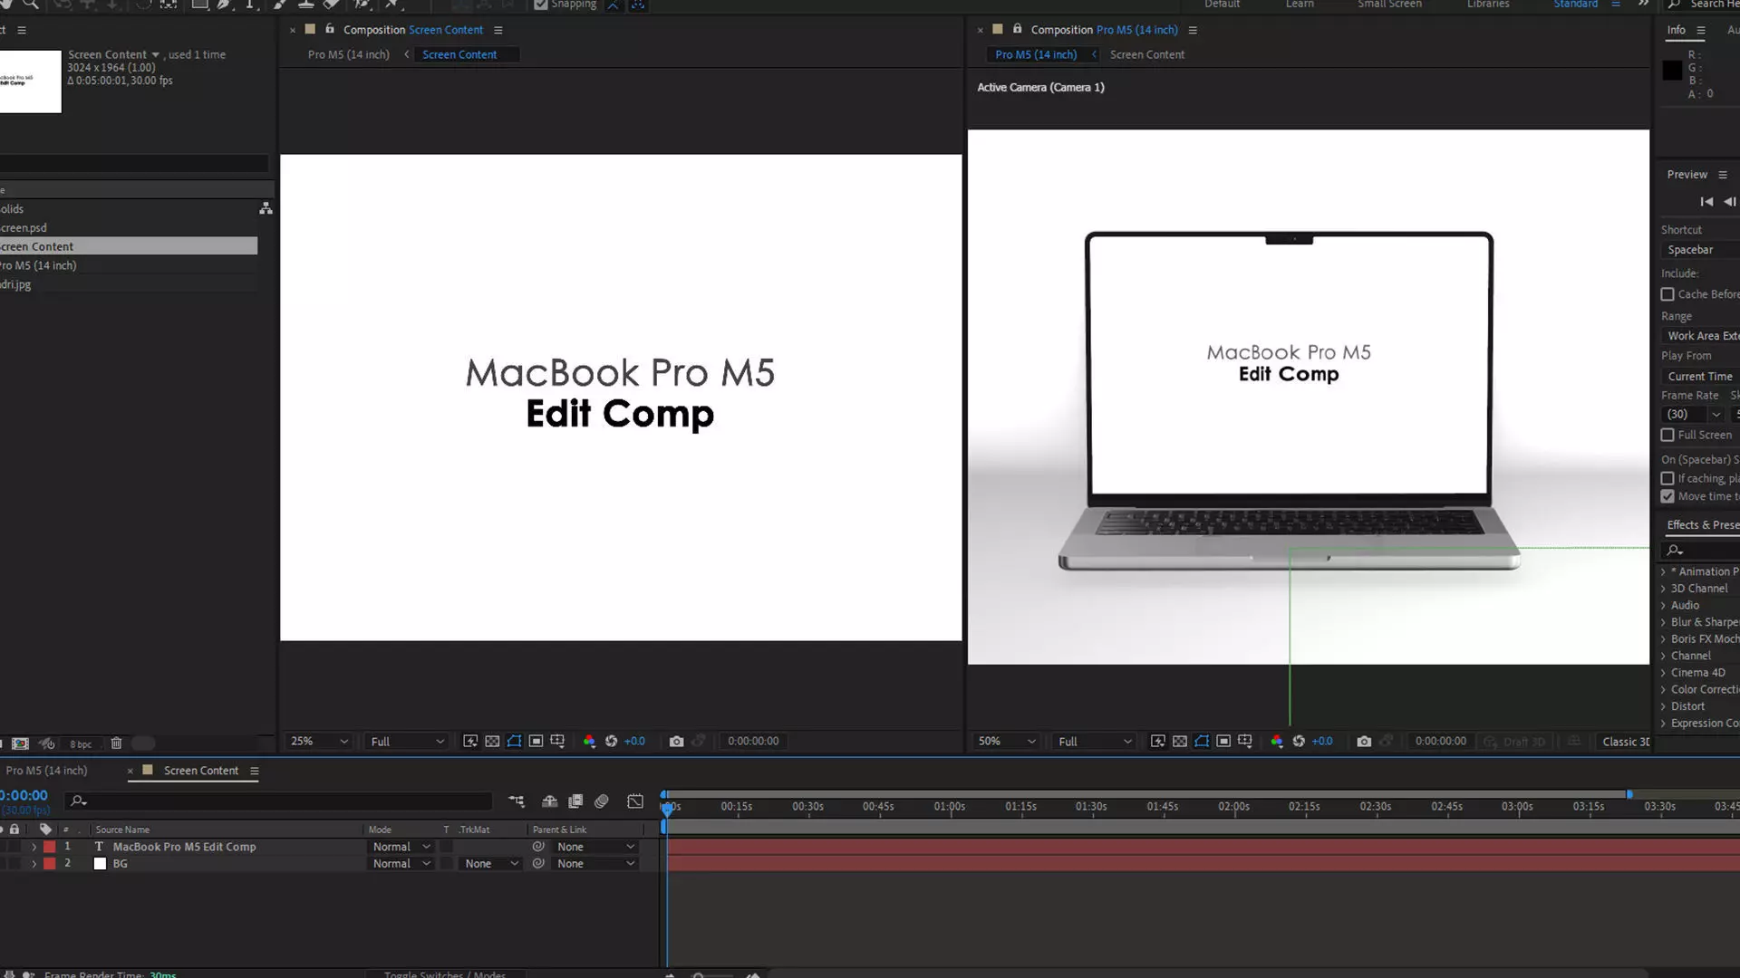The width and height of the screenshot is (1740, 978).
Task: Click parent pick whip for BG layer
Action: (x=538, y=864)
